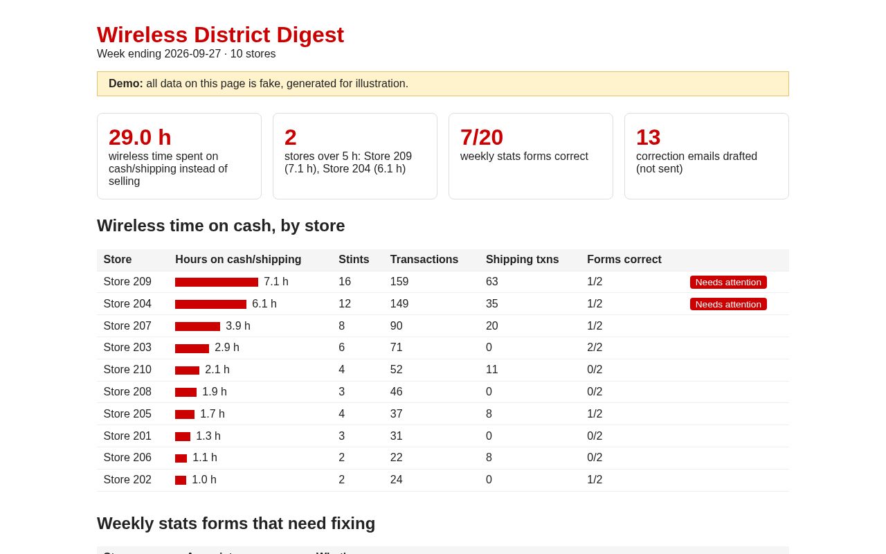886x554 pixels.
Task: Click the red hours bar for Store 209
Action: click(x=217, y=282)
